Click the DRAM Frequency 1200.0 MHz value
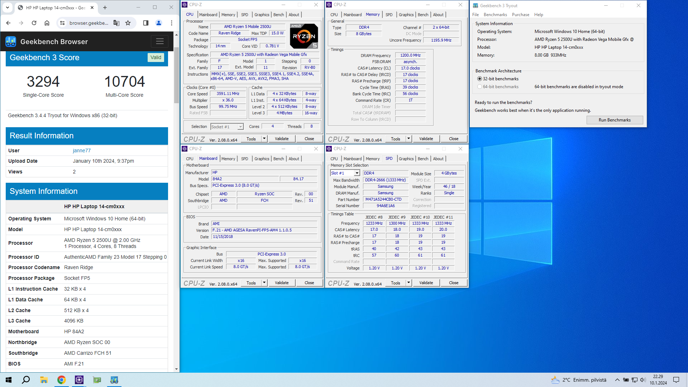Viewport: 688px width, 387px height. click(410, 55)
